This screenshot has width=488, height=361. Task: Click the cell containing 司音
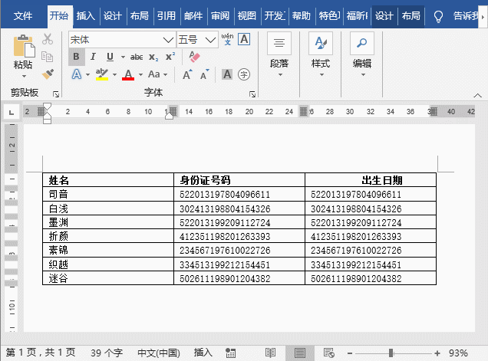pos(108,194)
